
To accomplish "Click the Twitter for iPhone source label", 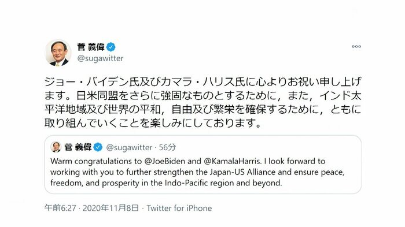I will (179, 208).
